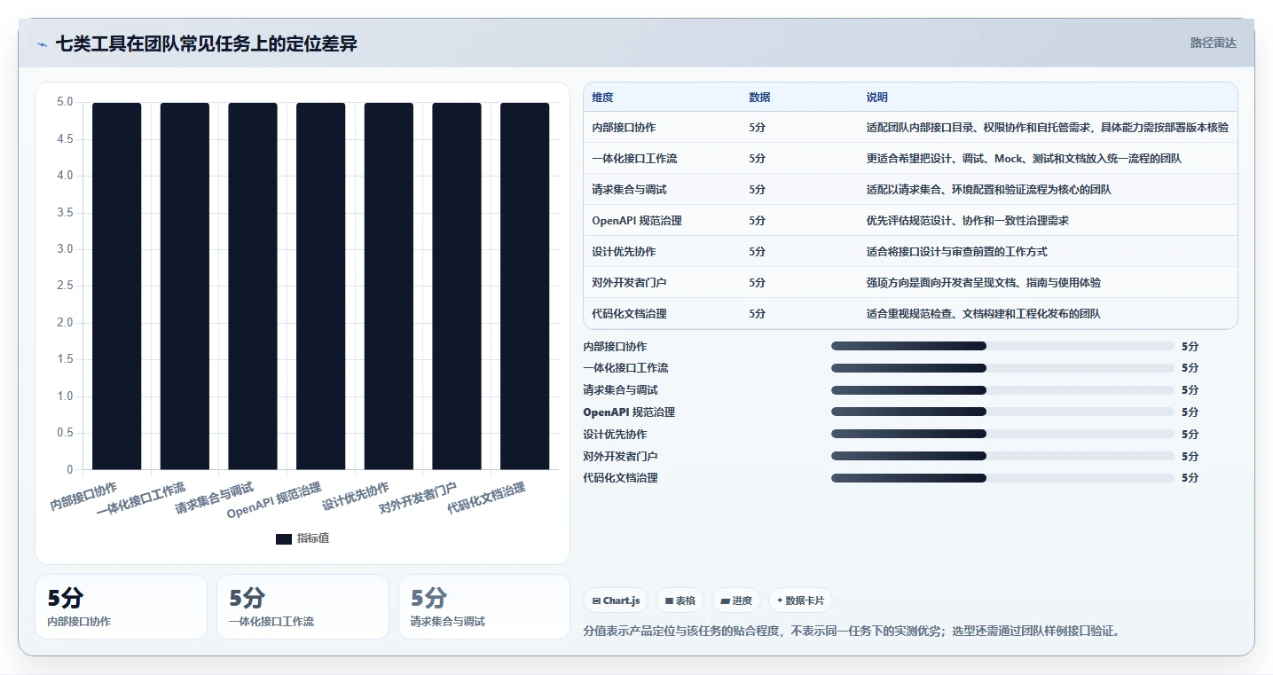Click the footnote beginning 分值表示产品定位

(x=852, y=632)
